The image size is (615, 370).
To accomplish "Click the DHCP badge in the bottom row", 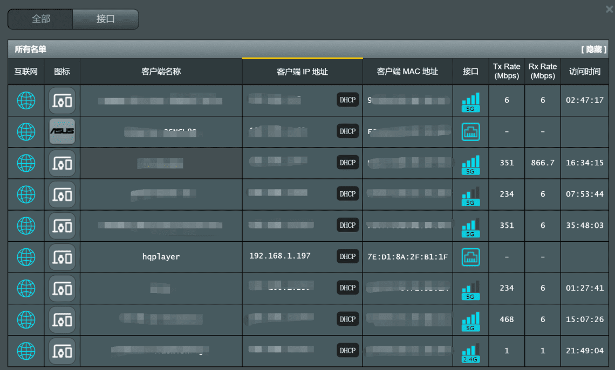I will pyautogui.click(x=347, y=350).
